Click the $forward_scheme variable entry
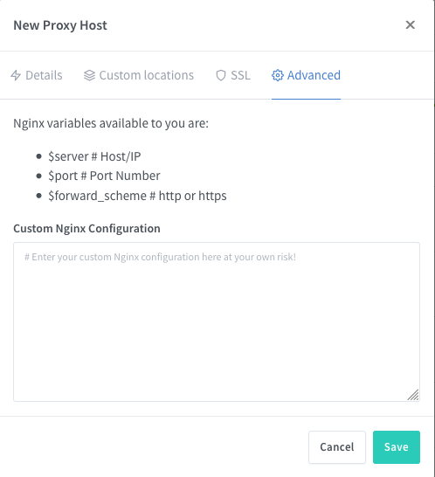The height and width of the screenshot is (477, 435). coord(137,196)
